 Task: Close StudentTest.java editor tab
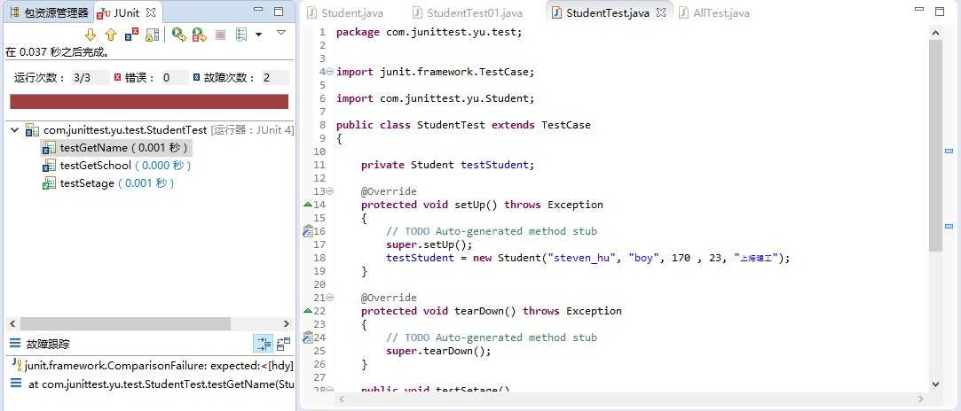click(x=661, y=12)
